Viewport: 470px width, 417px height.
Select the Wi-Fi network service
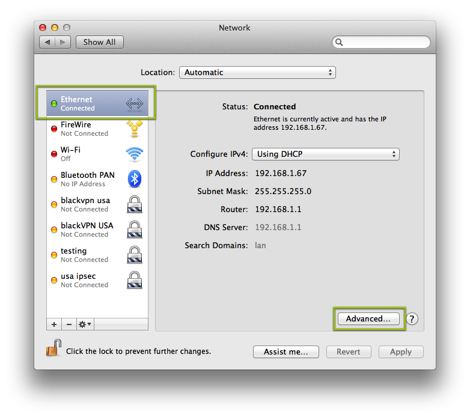(x=97, y=154)
